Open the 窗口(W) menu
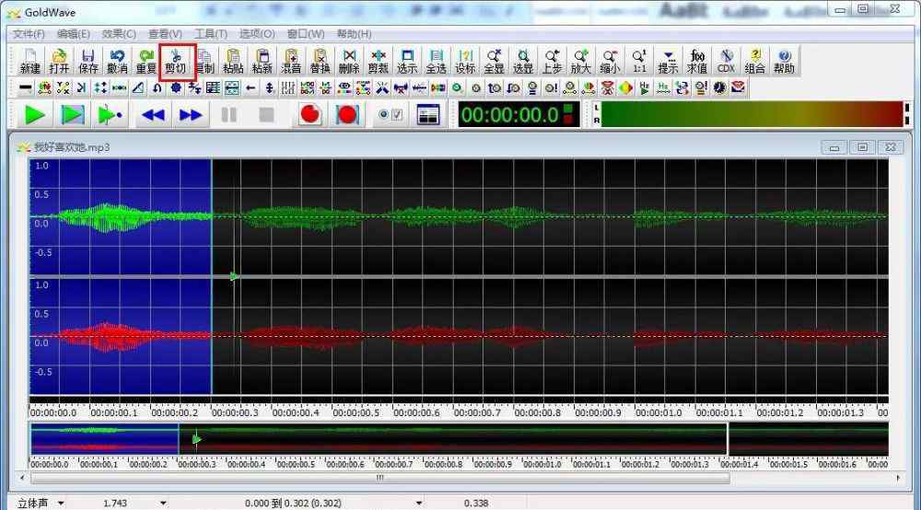This screenshot has width=921, height=510. (x=306, y=34)
